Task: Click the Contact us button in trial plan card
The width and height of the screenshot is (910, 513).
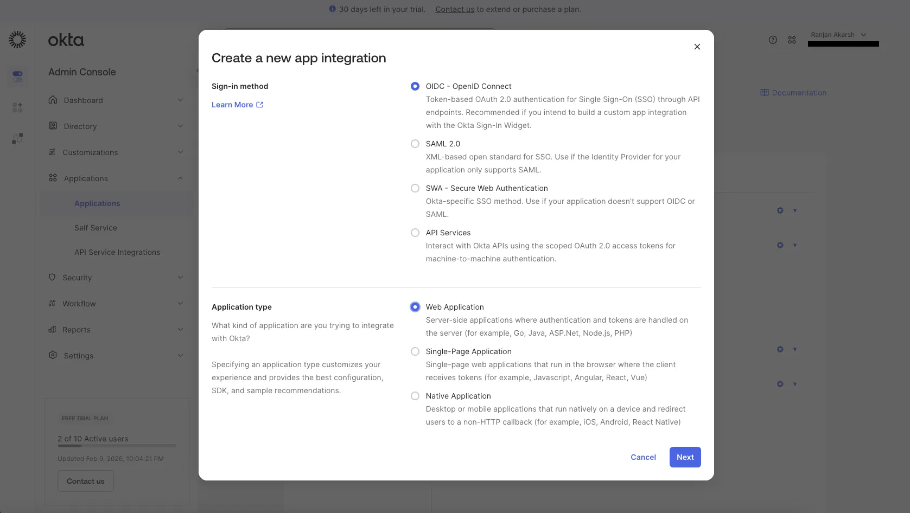Action: pyautogui.click(x=86, y=481)
